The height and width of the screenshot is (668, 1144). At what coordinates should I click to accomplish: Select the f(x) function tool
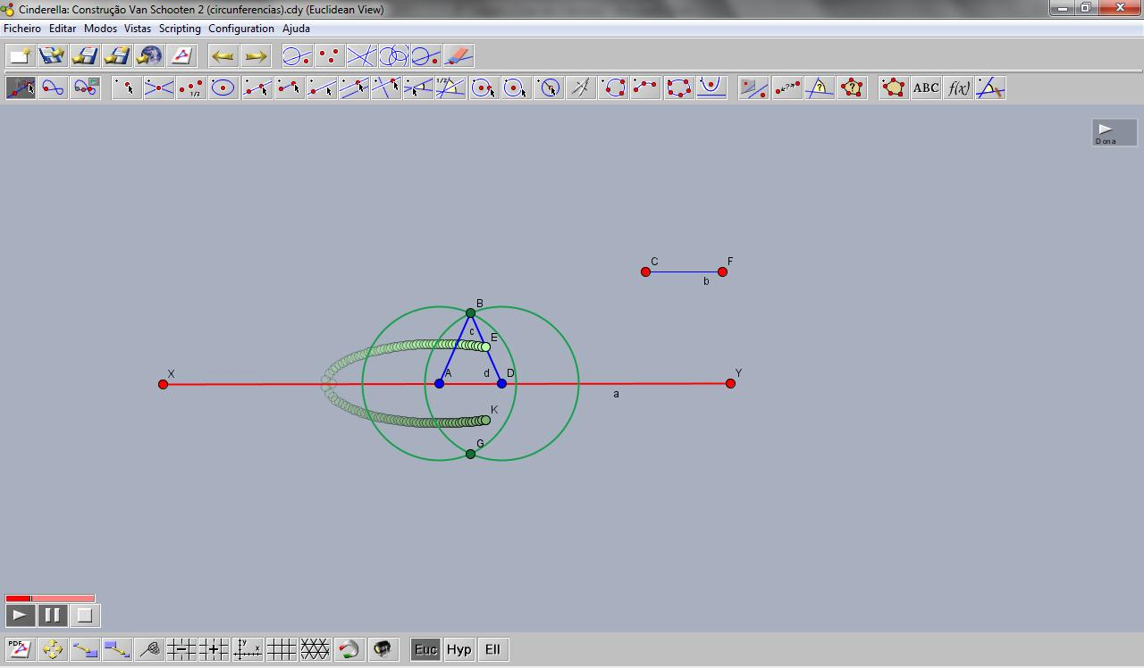pos(958,88)
